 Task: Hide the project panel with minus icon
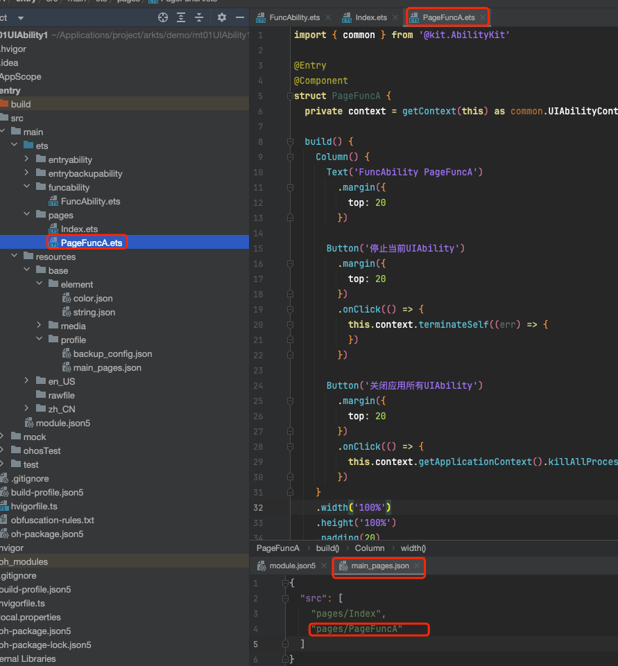click(x=240, y=17)
